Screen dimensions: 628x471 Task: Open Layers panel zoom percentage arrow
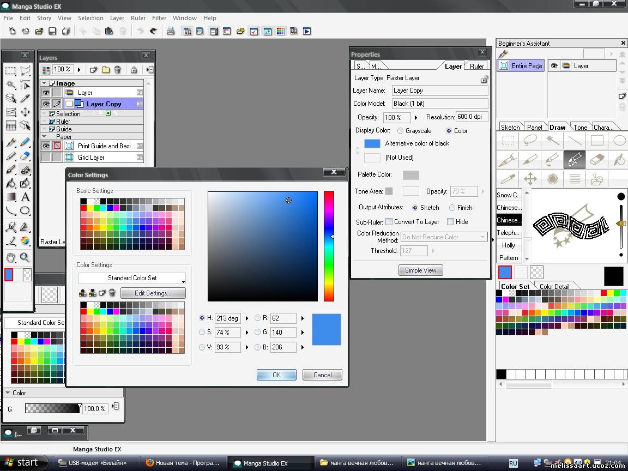(x=79, y=70)
